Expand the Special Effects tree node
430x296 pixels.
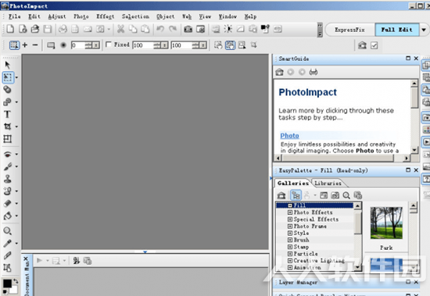[x=290, y=219]
